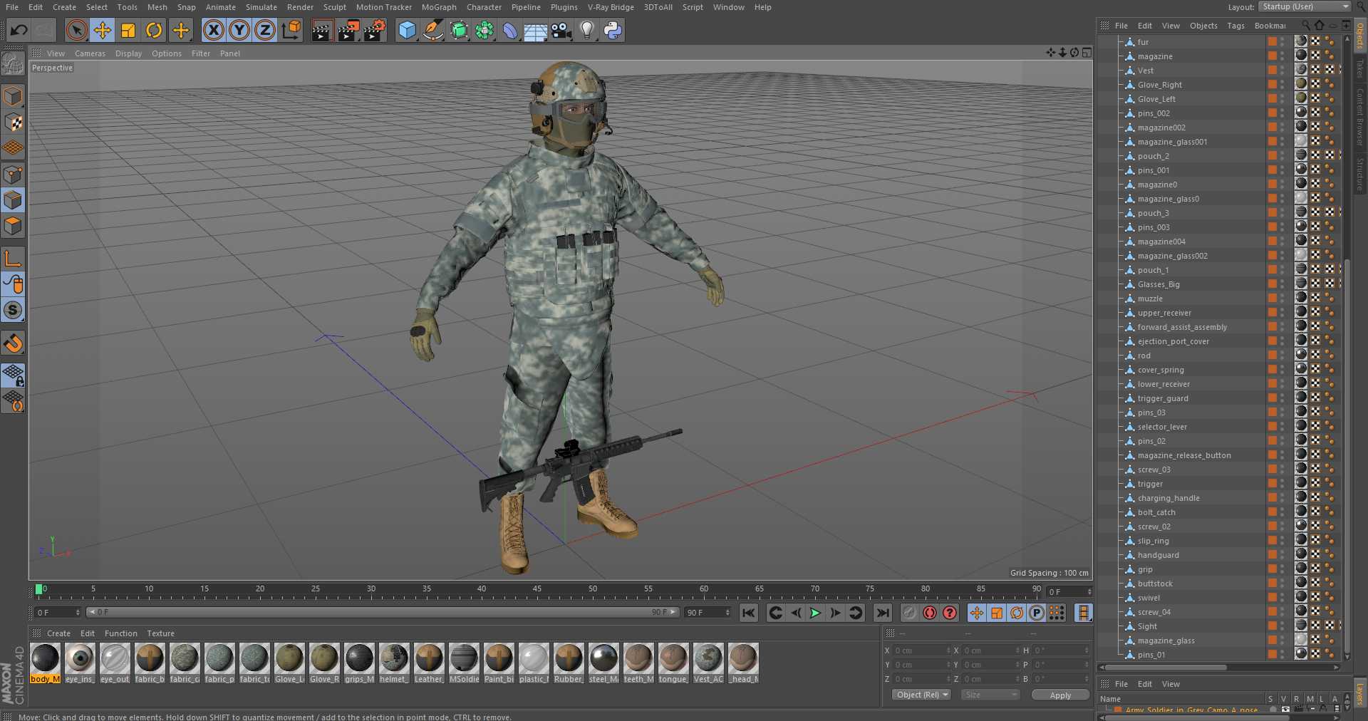This screenshot has height=721, width=1368.
Task: Toggle visibility dots for trigger object
Action: (1282, 483)
